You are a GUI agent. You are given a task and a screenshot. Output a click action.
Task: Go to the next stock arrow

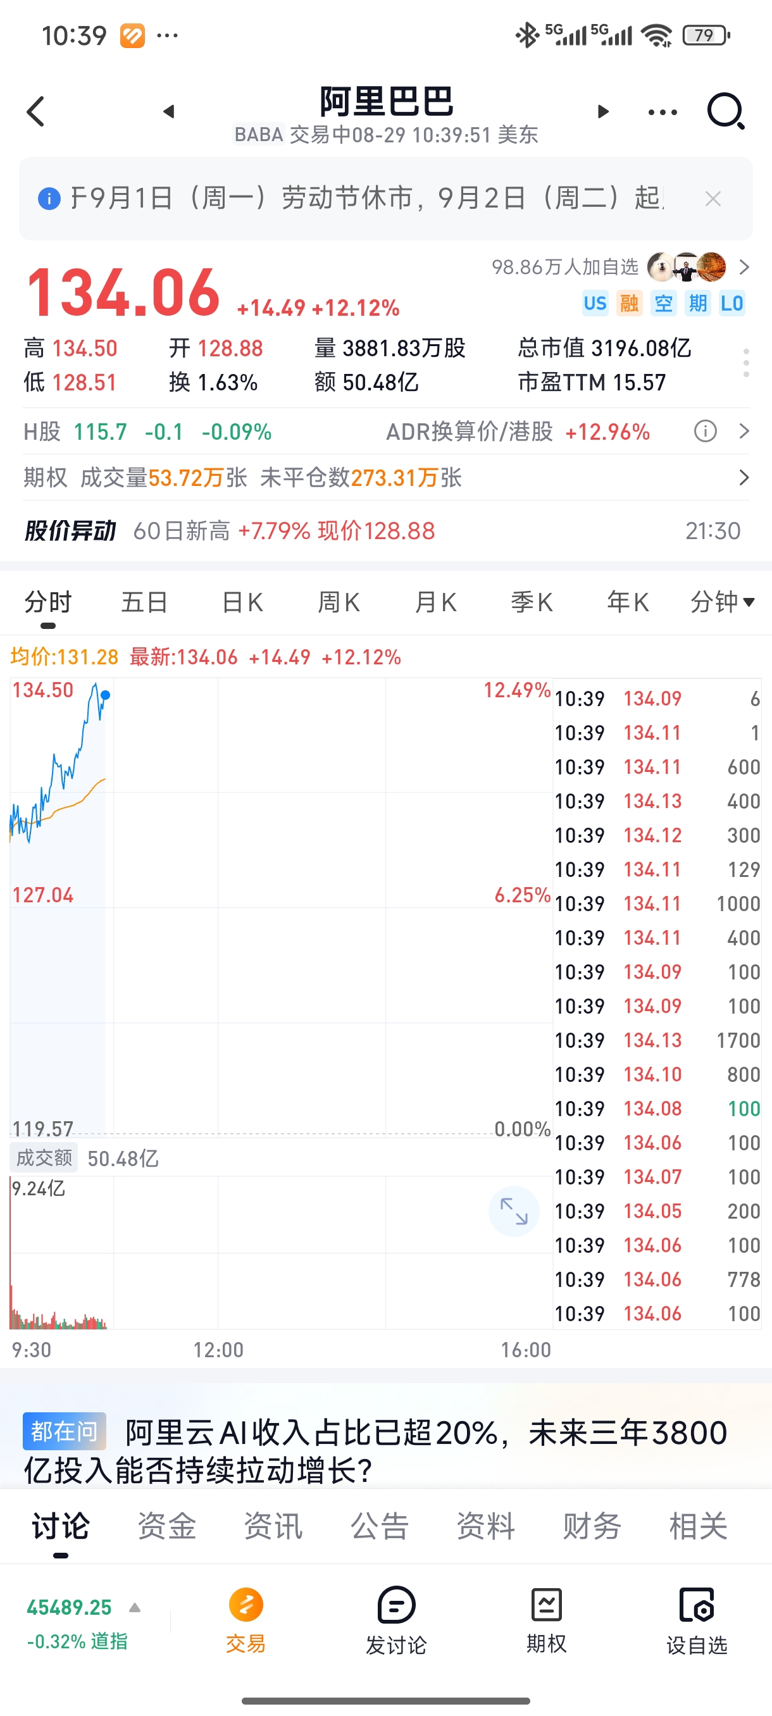(x=604, y=111)
